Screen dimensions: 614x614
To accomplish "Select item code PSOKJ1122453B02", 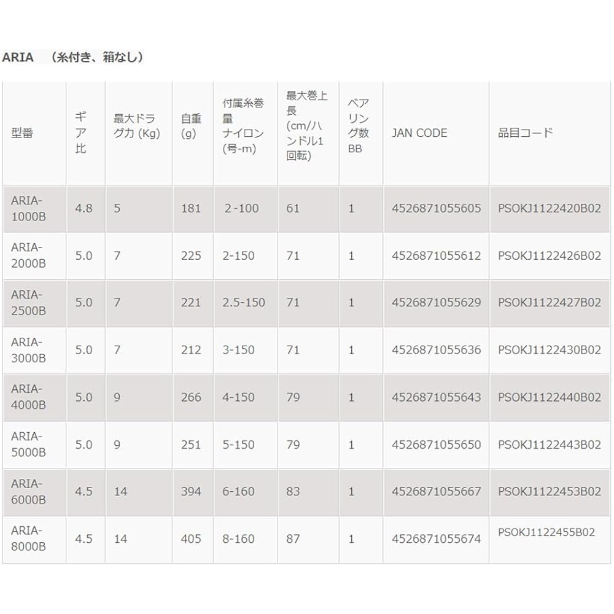I will click(x=550, y=491).
